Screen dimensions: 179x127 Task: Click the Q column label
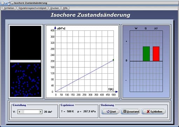point(146,28)
